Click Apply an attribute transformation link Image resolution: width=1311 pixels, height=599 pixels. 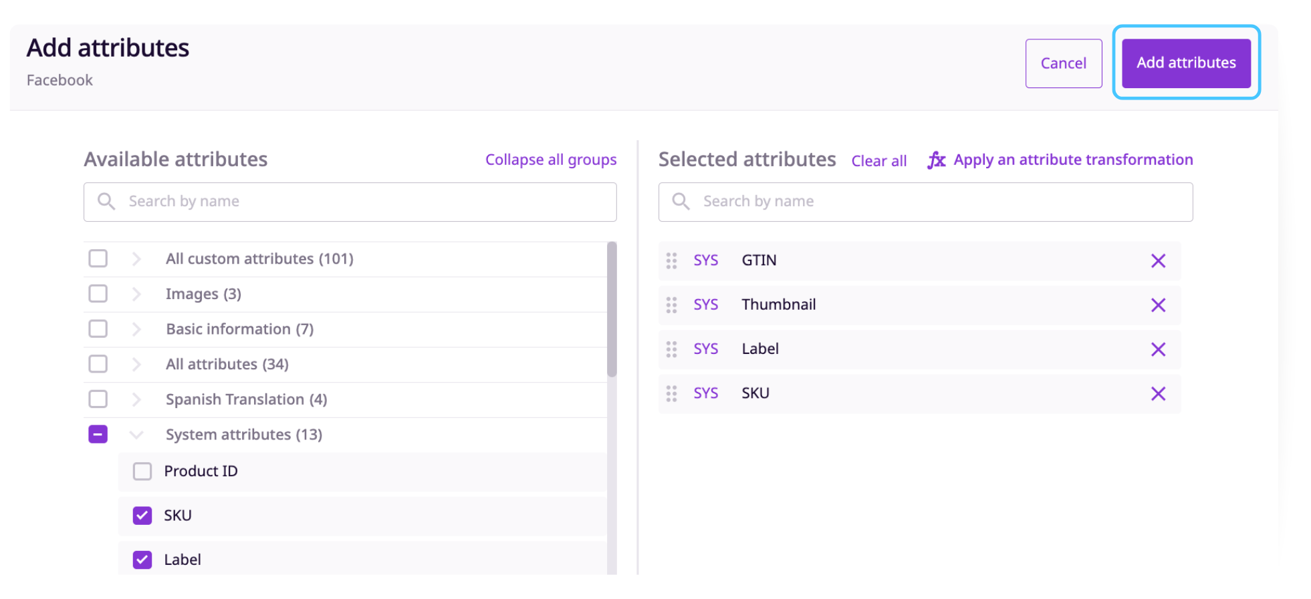coord(1073,160)
